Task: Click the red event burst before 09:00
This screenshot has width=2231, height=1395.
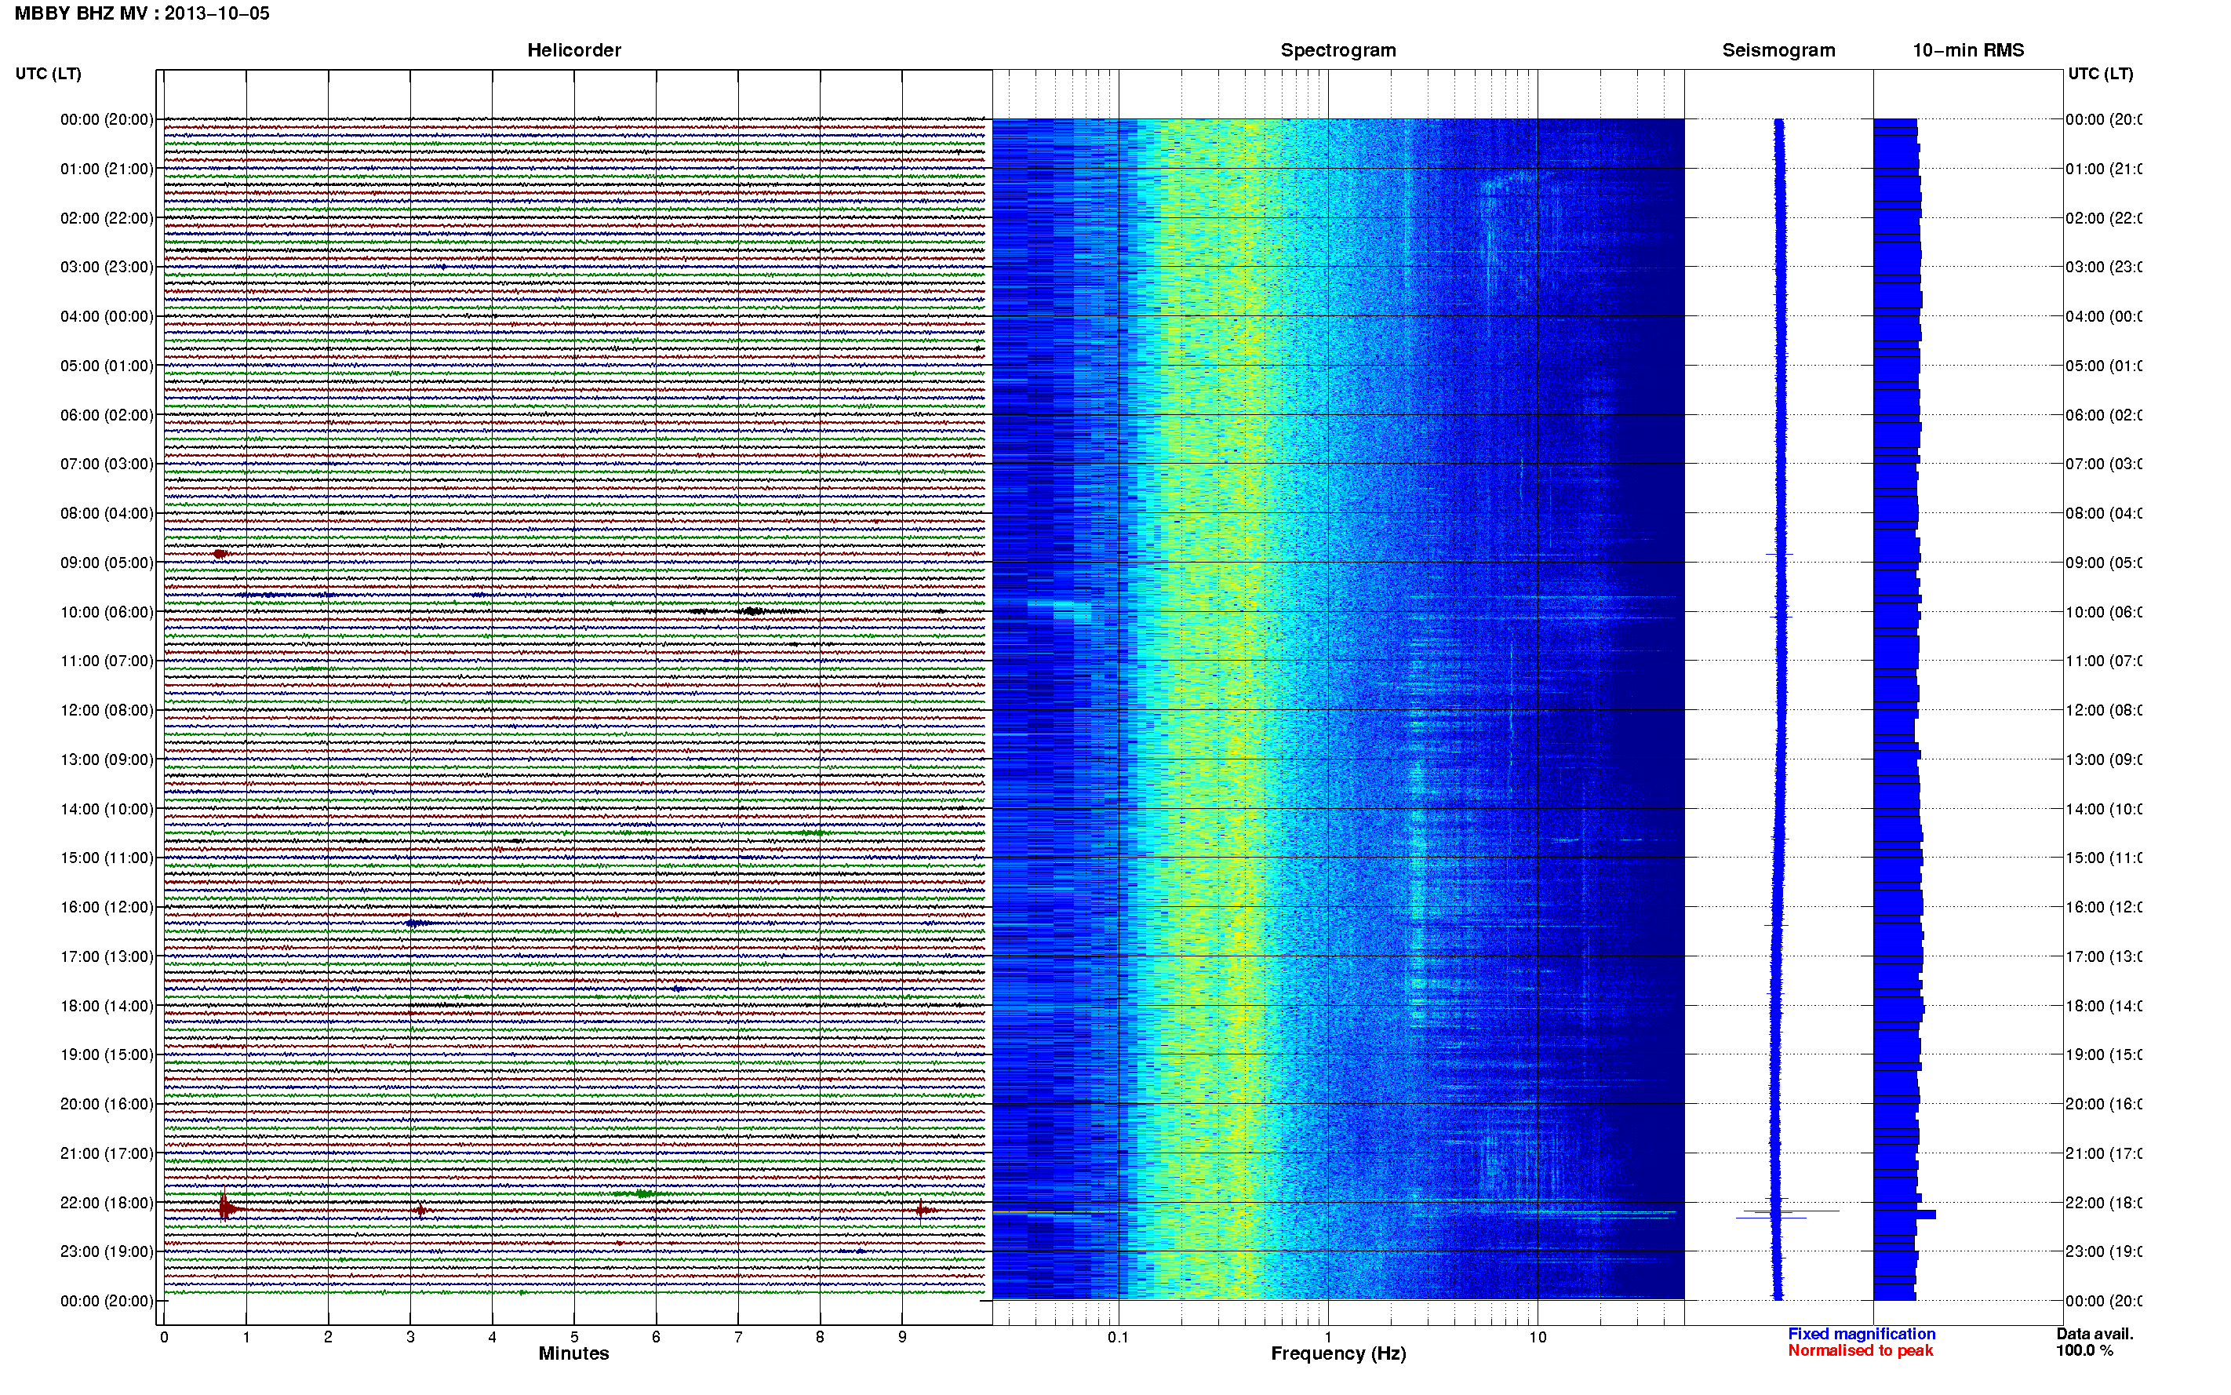Action: [220, 554]
